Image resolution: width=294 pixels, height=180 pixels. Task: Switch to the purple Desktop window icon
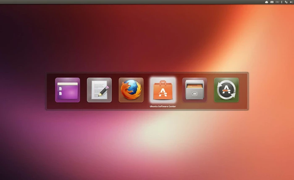[x=68, y=90]
